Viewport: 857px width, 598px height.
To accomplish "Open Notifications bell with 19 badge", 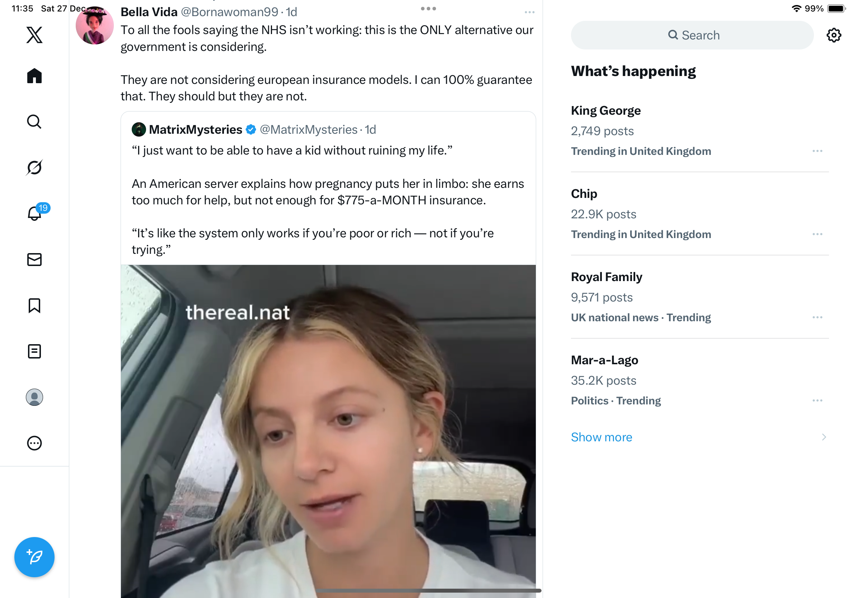I will tap(34, 213).
